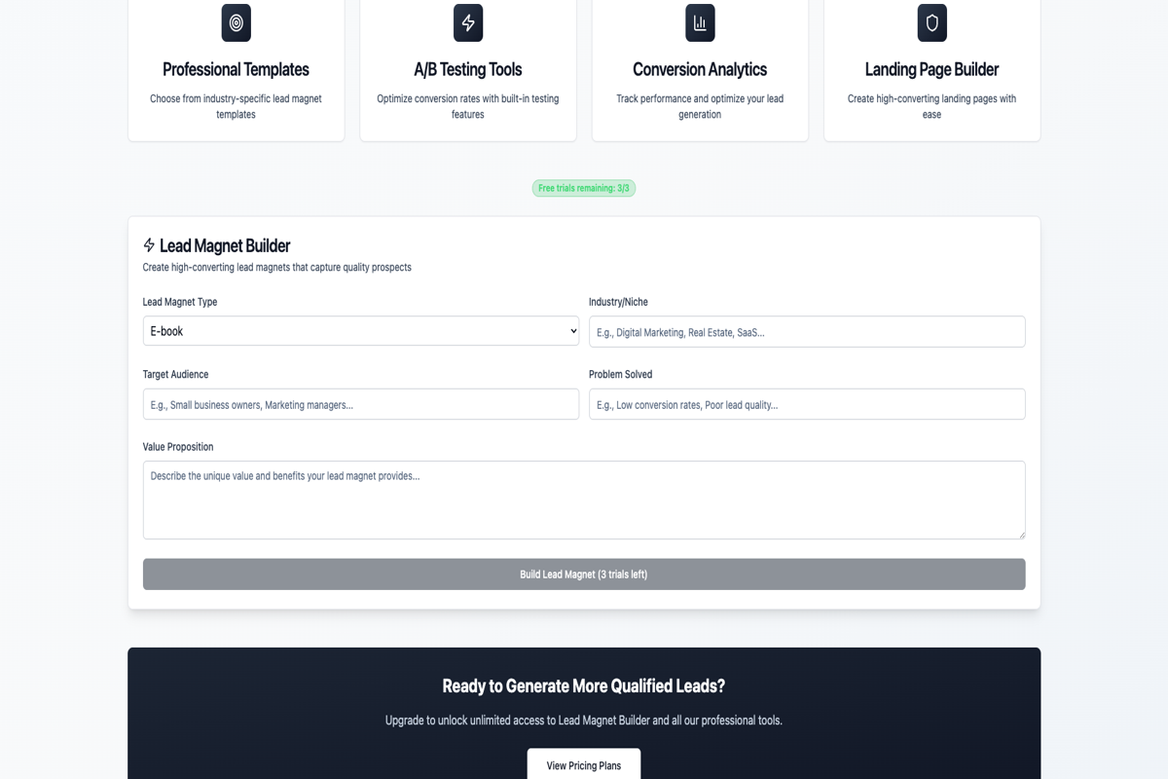Focus the Target Audience input field

pyautogui.click(x=361, y=404)
